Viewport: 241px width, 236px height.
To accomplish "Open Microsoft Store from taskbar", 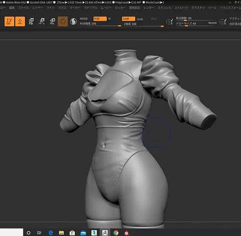I will (x=72, y=233).
